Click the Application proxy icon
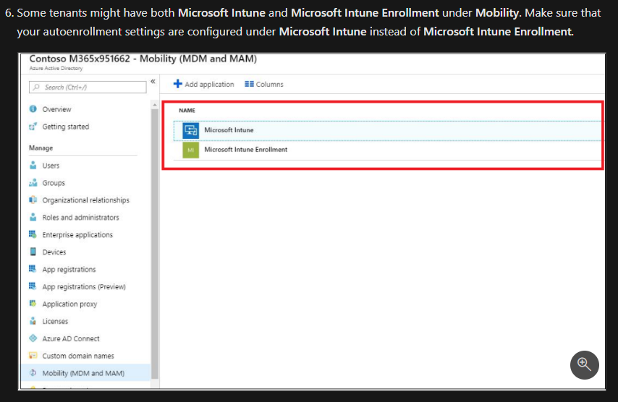 click(x=33, y=304)
